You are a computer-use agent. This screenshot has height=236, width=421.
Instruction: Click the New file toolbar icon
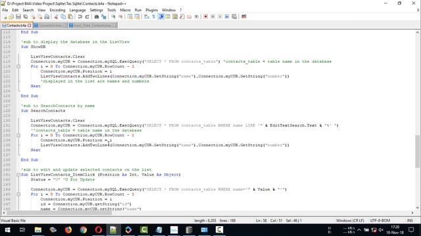click(x=5, y=16)
